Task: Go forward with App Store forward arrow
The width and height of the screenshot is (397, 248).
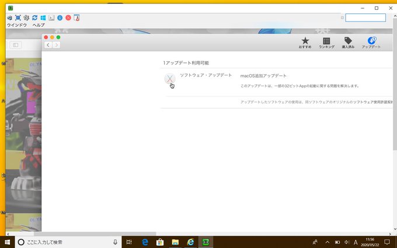Action: [x=56, y=45]
